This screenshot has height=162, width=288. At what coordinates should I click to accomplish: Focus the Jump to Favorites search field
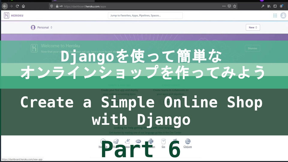145,15
